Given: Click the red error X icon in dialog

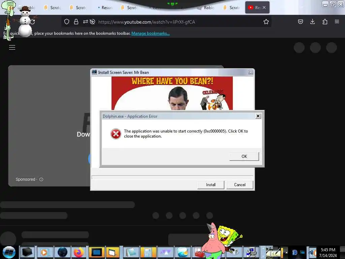Looking at the screenshot, I should pos(116,134).
